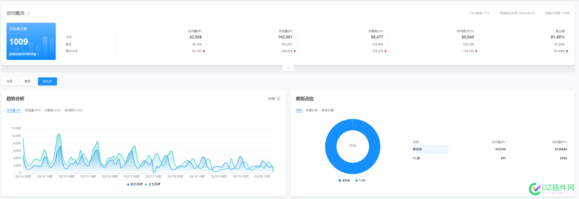The image size is (579, 199).
Task: Click yesterday's 跳出率 value 81.25%
Action: pyautogui.click(x=559, y=44)
